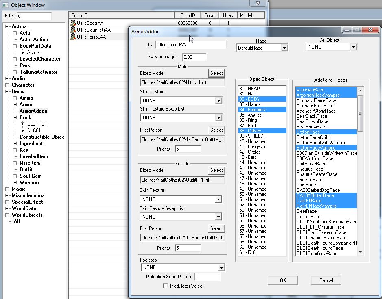Enable the Modulates Voice checkbox
Viewport: 382px width, 299px height.
point(165,286)
